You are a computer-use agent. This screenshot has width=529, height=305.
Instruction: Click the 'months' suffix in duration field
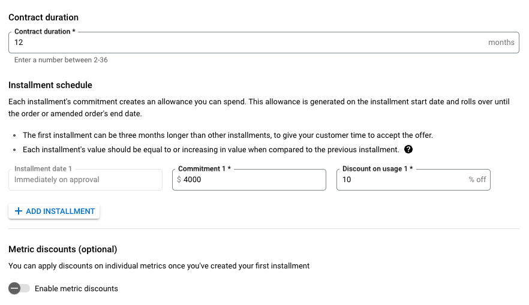click(x=501, y=43)
